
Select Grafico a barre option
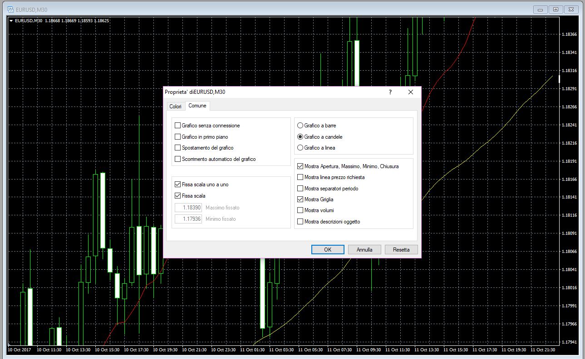[300, 126]
